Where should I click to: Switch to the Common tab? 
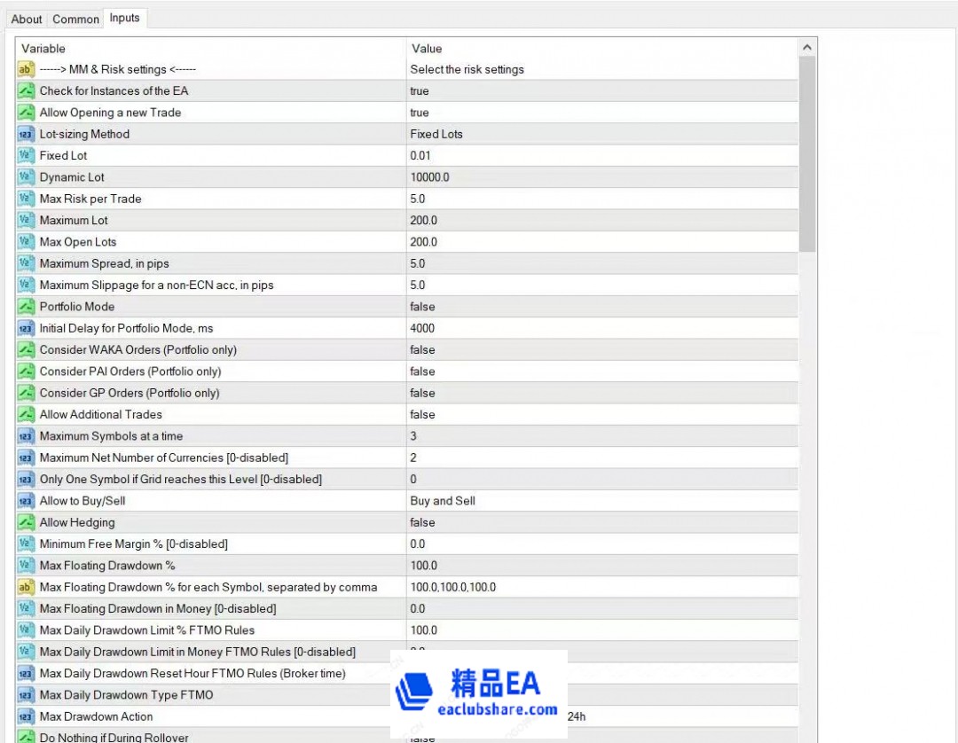point(76,19)
